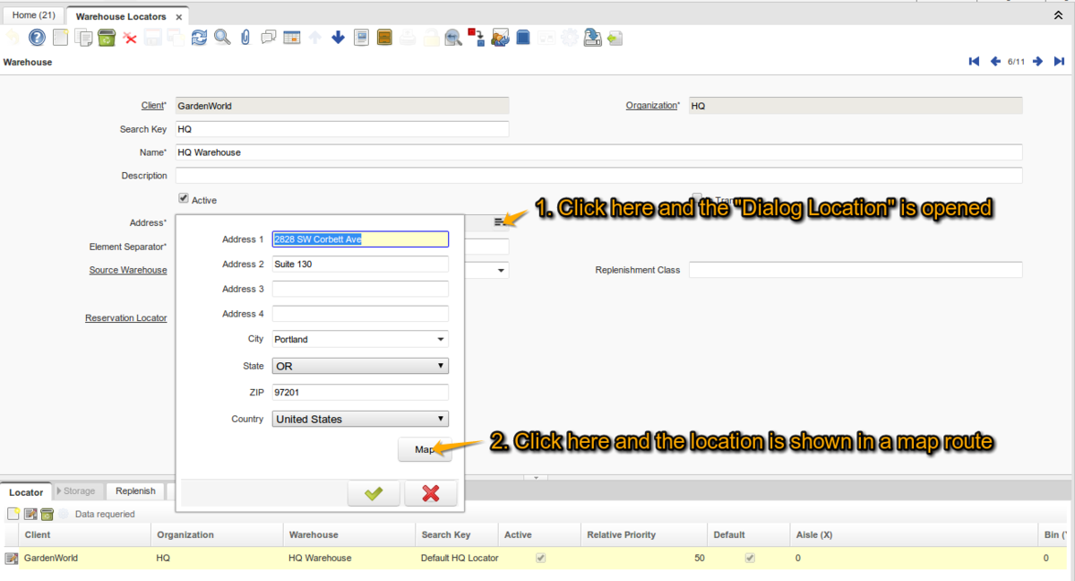Switch to the Replenish tab
The image size is (1075, 581).
(x=135, y=491)
